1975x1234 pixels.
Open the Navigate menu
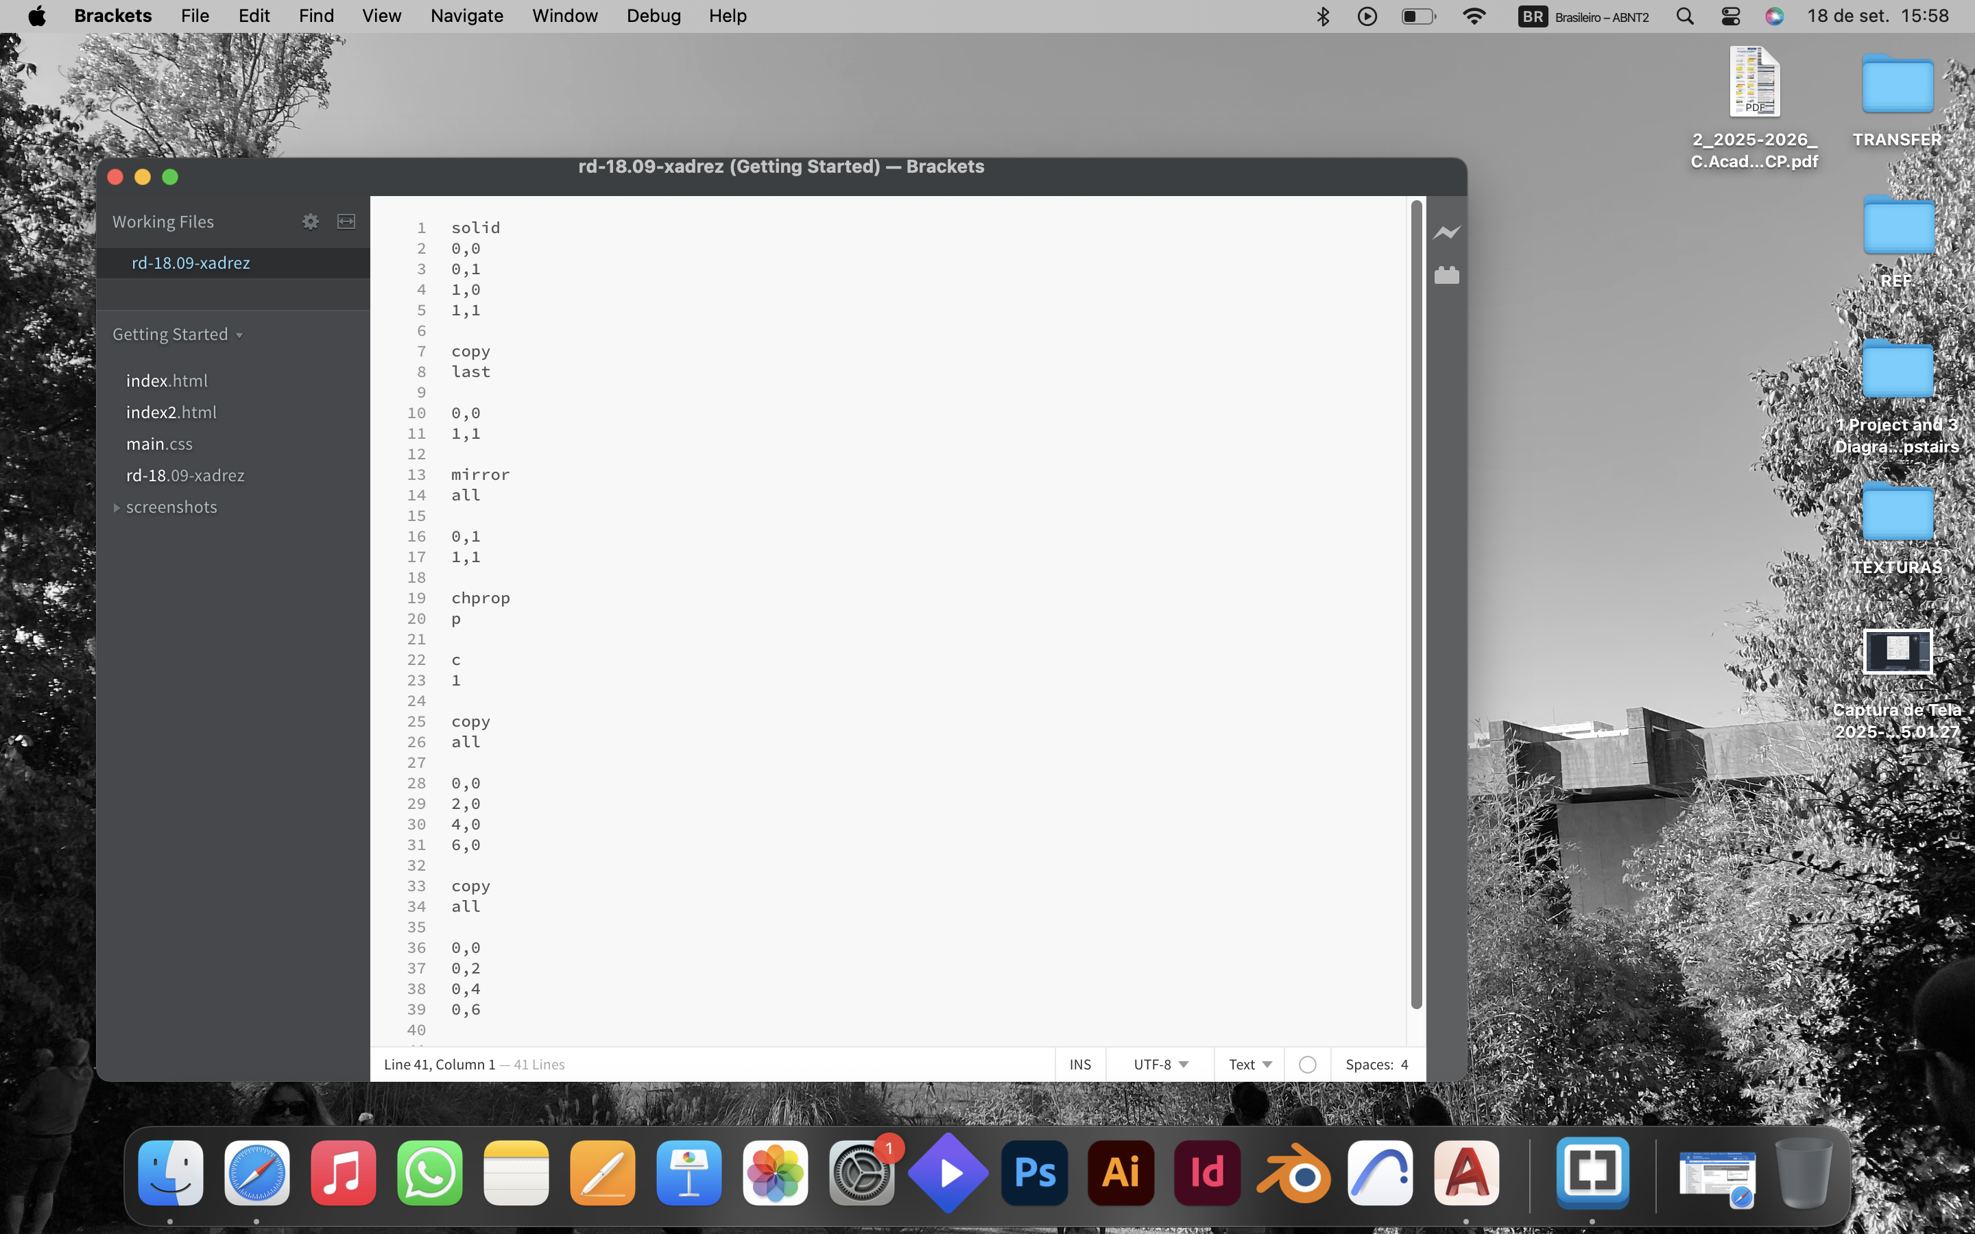coord(466,16)
